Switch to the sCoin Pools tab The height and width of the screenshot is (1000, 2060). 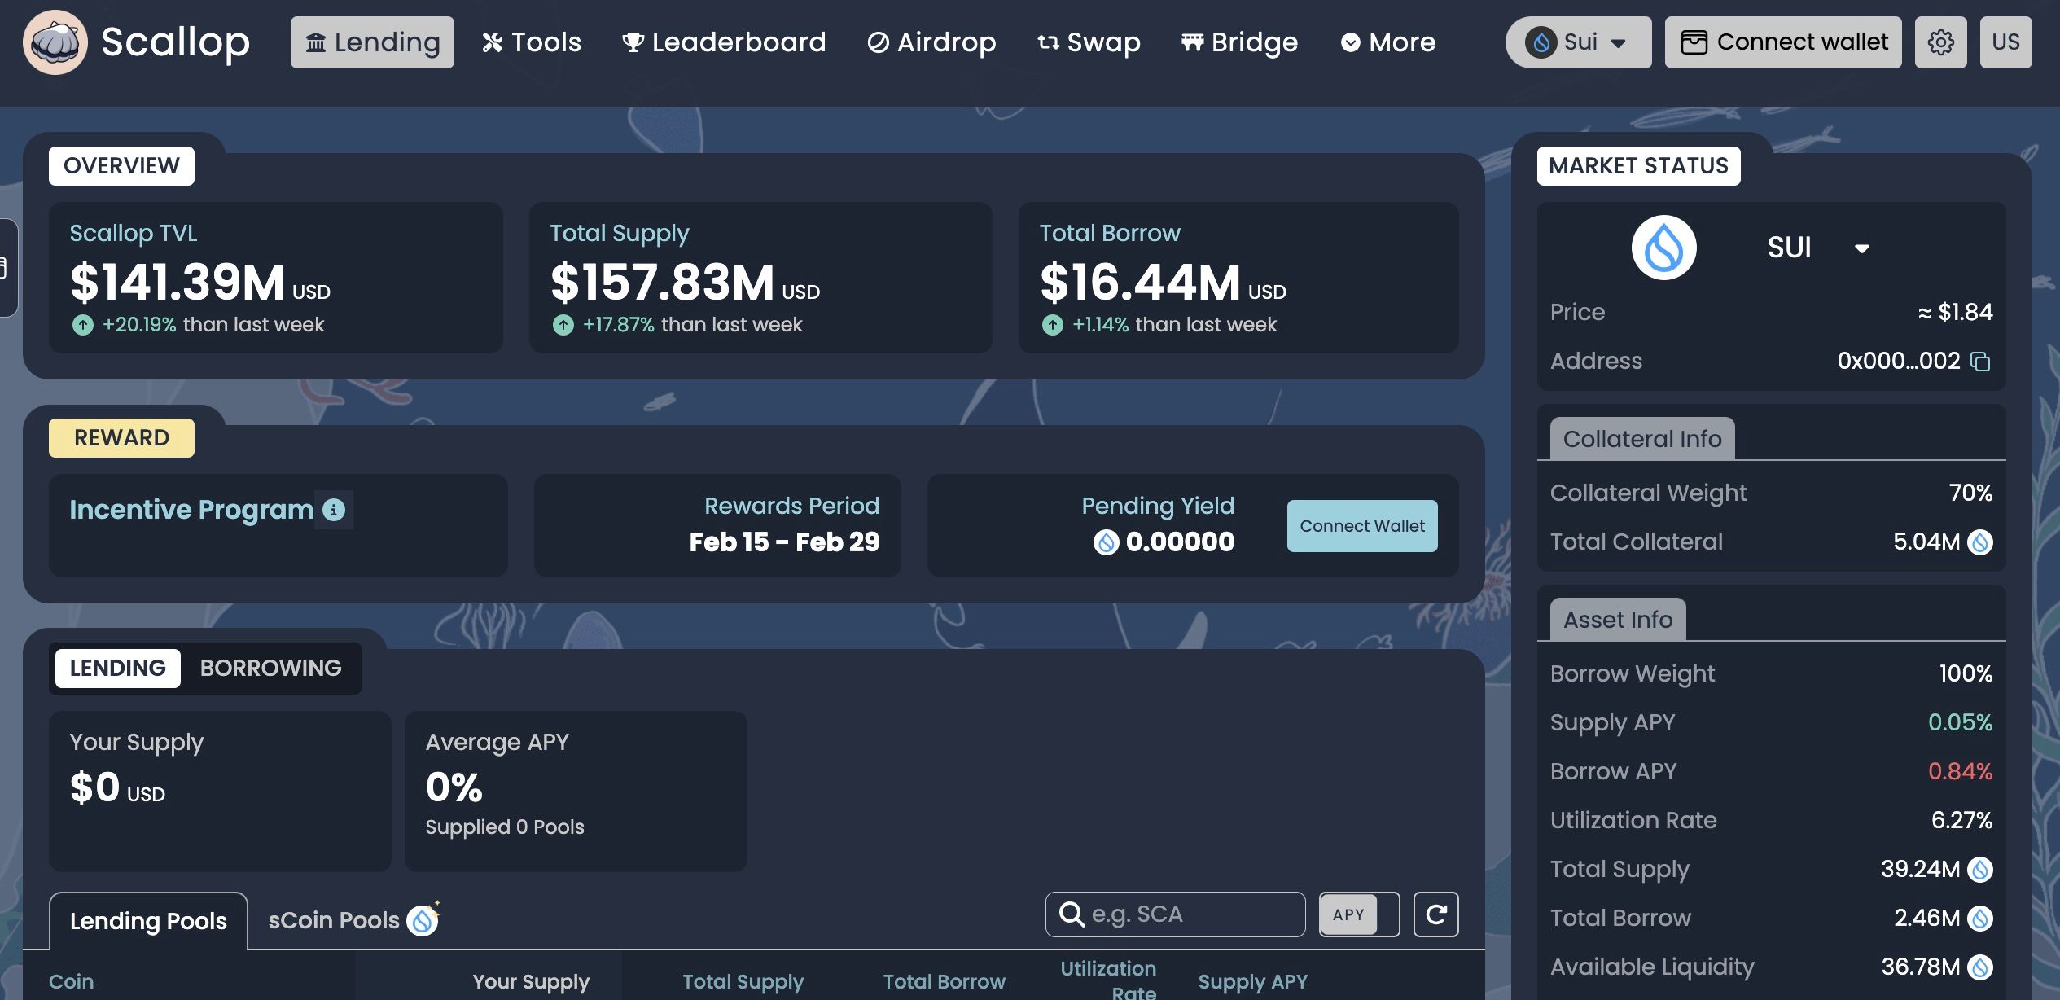[x=334, y=920]
